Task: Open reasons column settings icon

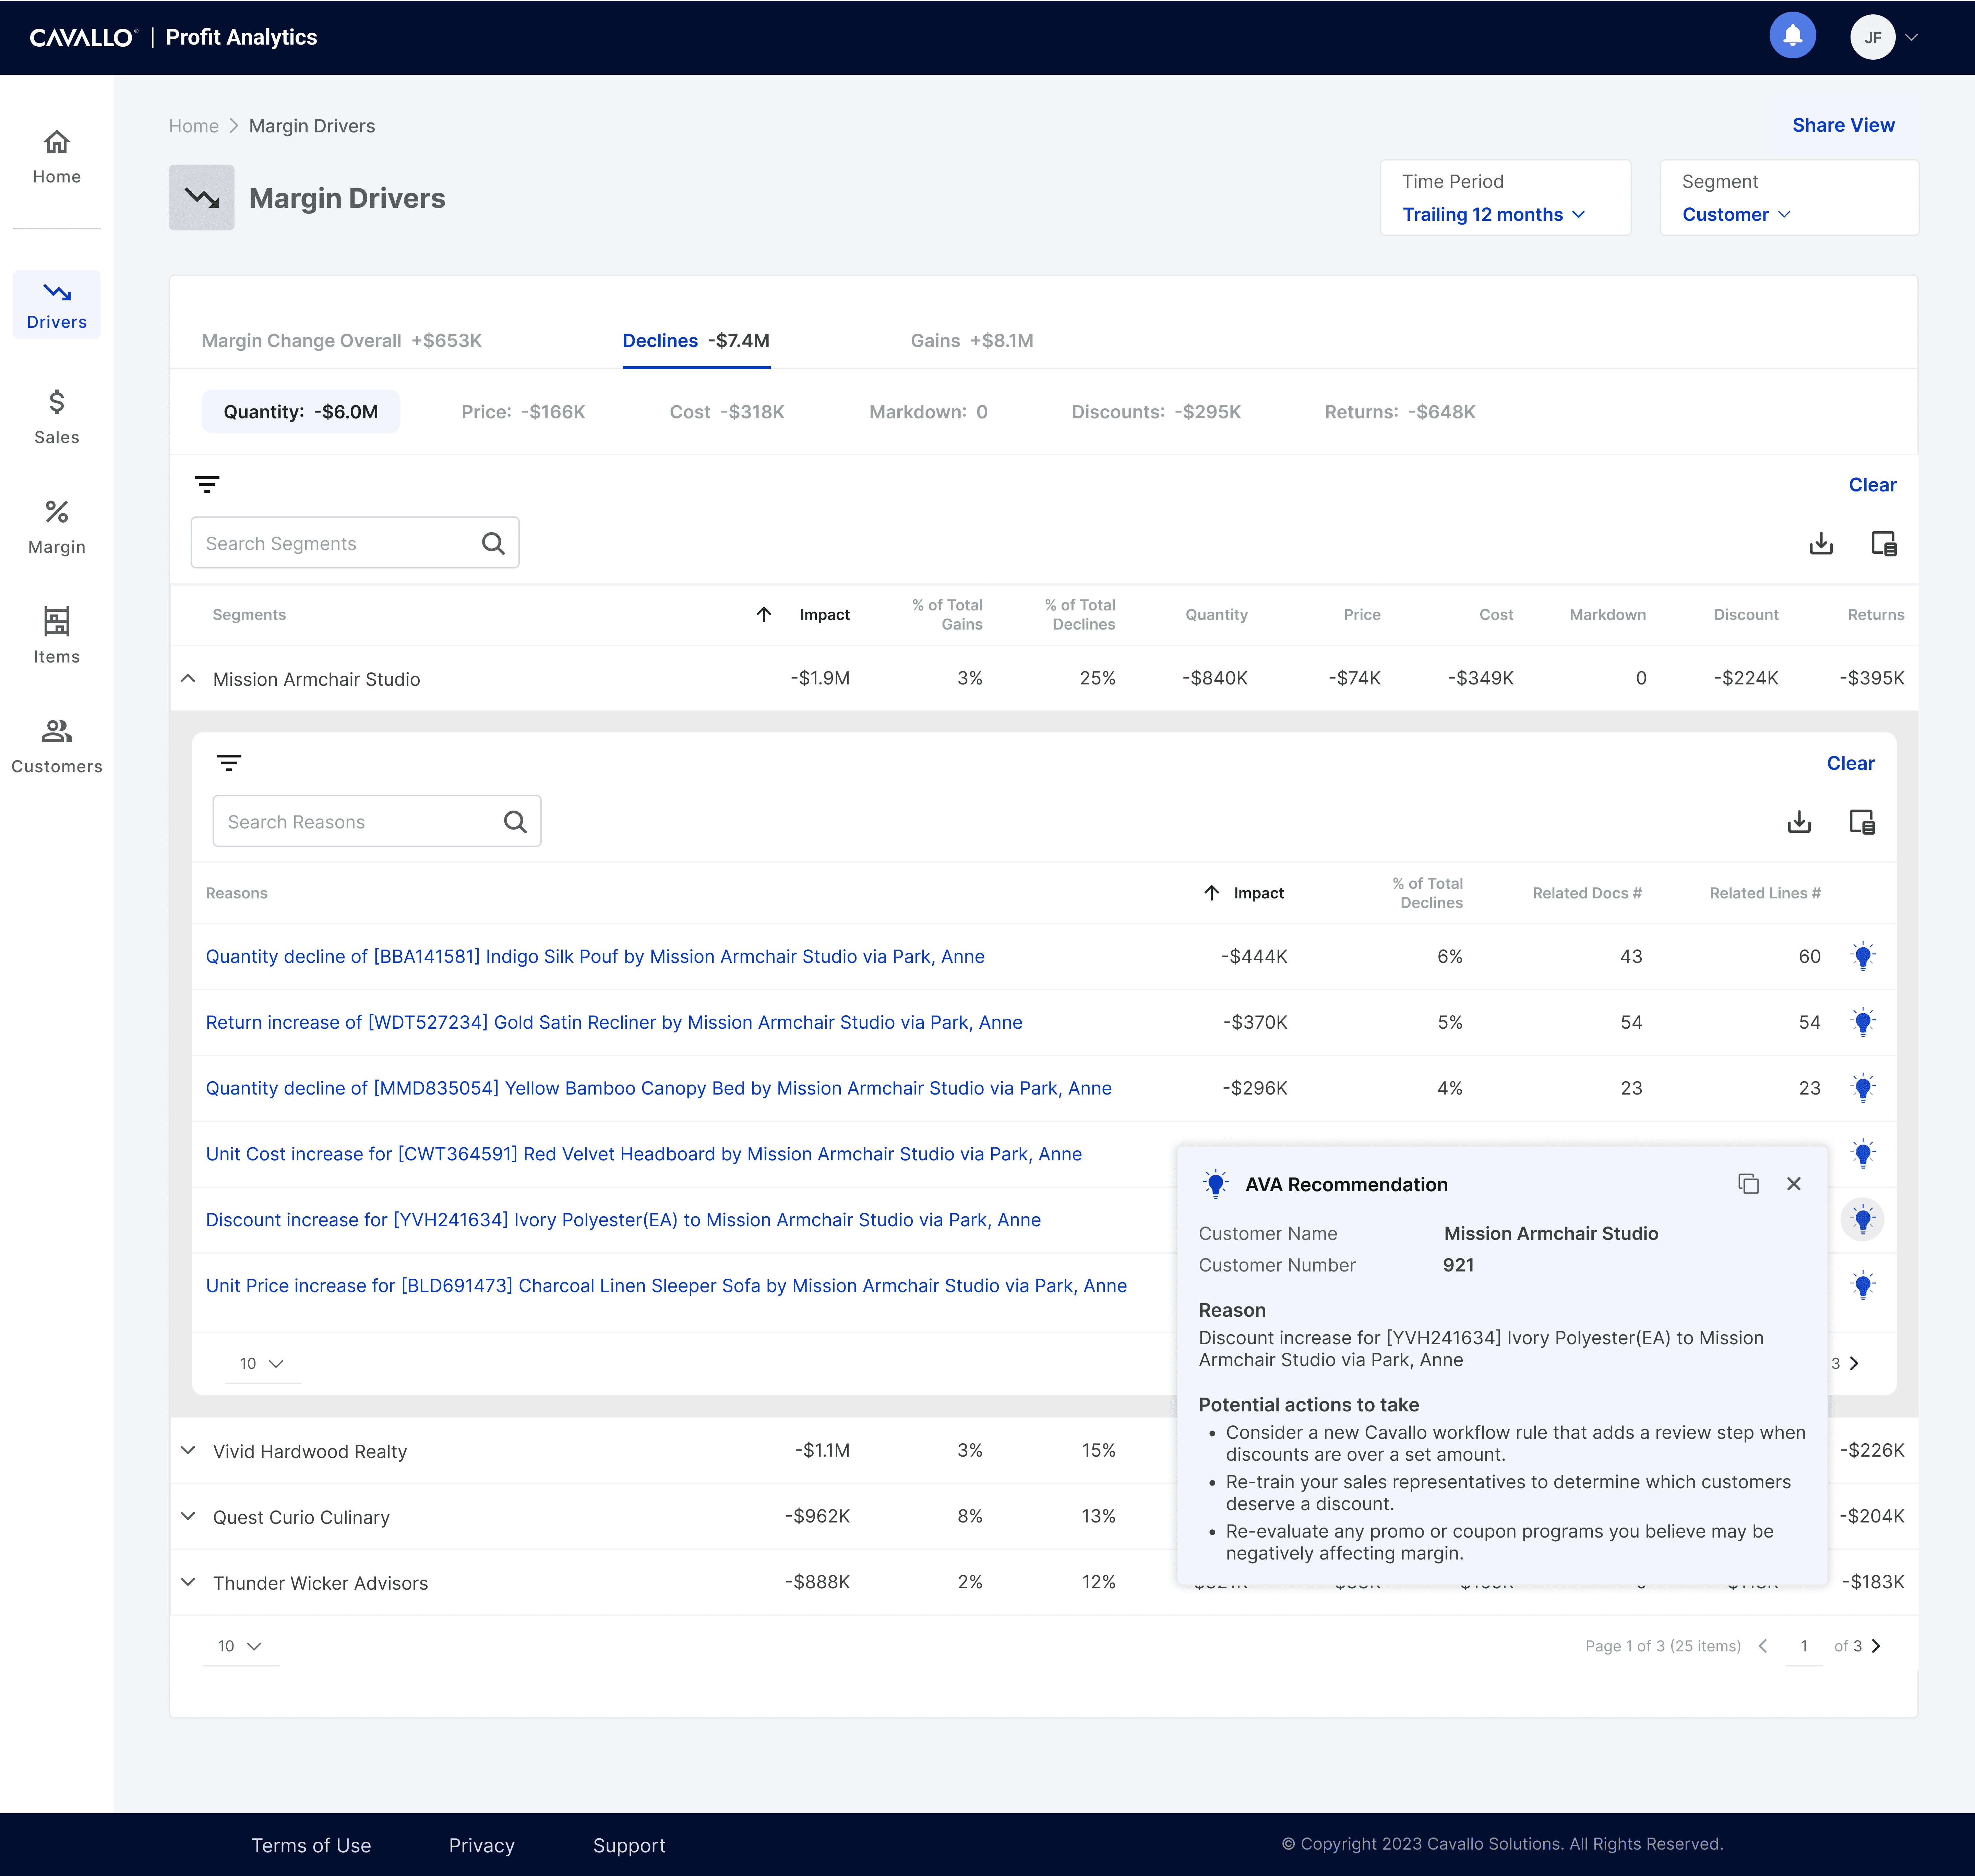Action: (1862, 822)
